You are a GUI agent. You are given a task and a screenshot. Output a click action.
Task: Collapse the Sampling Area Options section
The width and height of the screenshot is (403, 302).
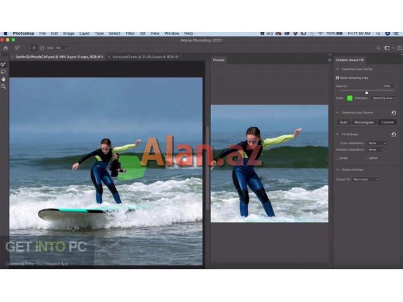click(x=338, y=113)
